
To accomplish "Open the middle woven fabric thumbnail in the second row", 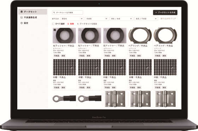I will [115, 67].
